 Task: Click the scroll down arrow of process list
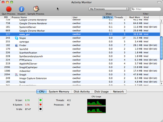pos(161,84)
